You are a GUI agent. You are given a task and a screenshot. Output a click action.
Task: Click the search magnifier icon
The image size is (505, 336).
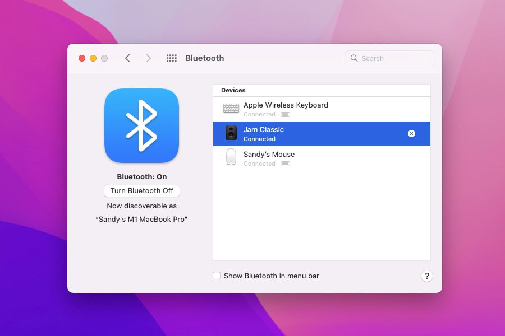click(x=354, y=58)
